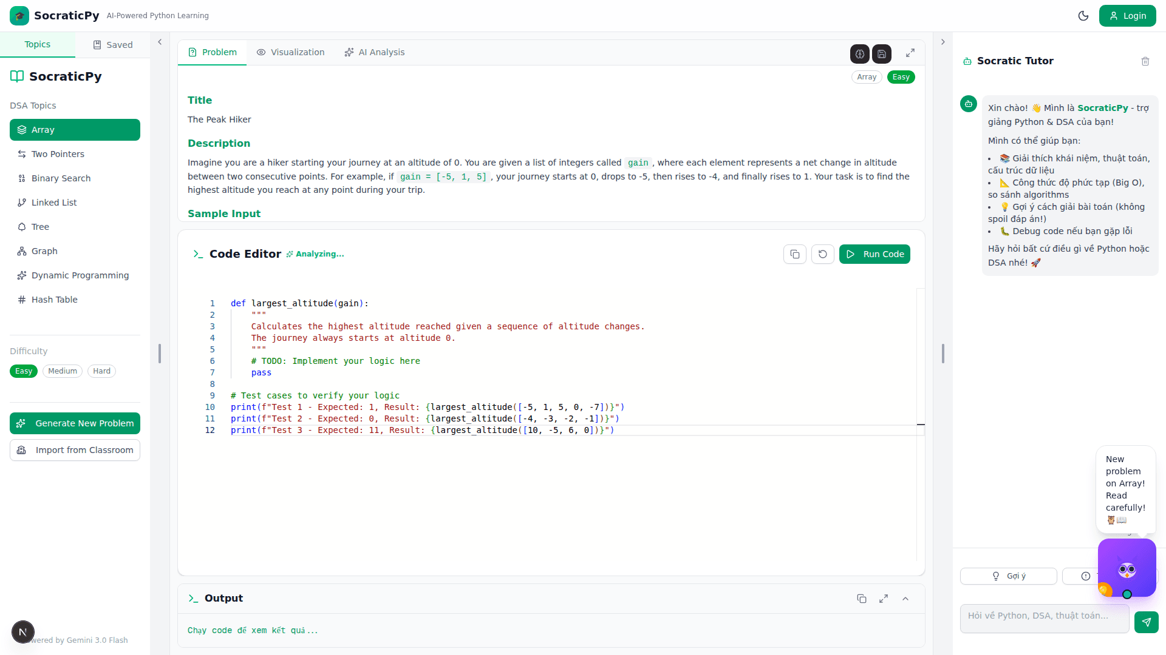The image size is (1166, 655).
Task: Clear chat using the trash icon beside Socratic Tutor
Action: coord(1145,61)
